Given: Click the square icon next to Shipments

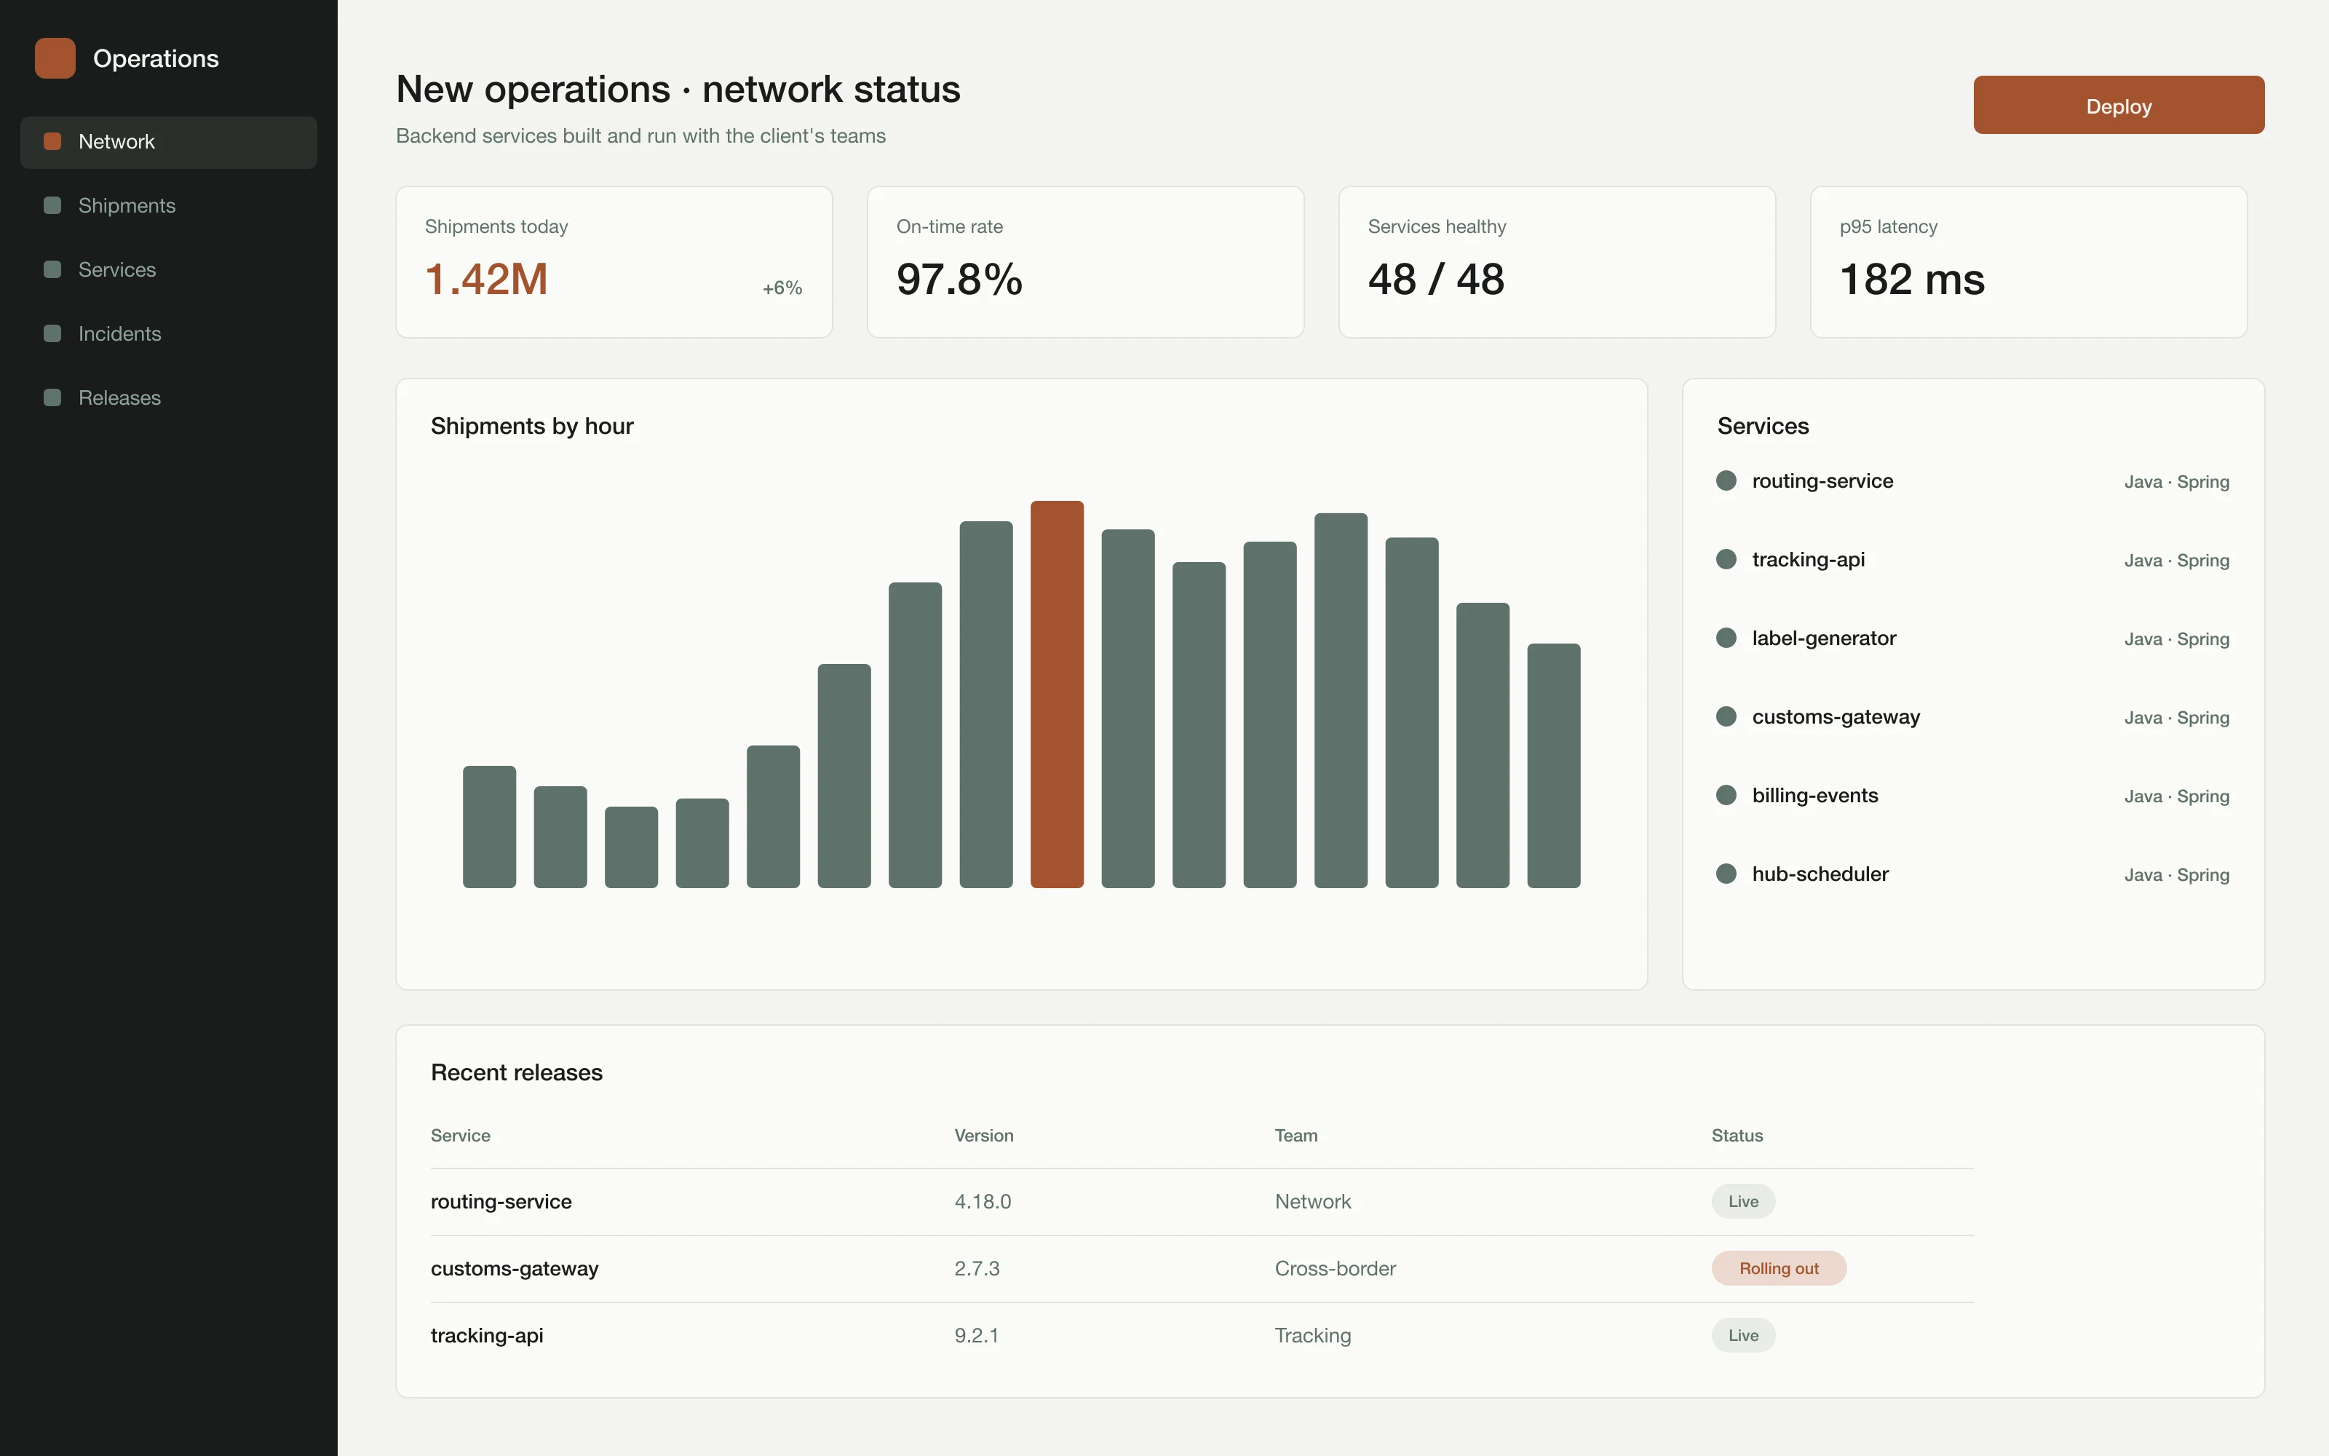Looking at the screenshot, I should 53,205.
